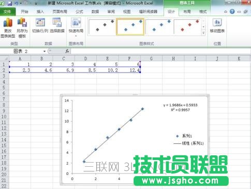Choose the highlighted blue diamond chart style
Image resolution: width=251 pixels, height=189 pixels.
[130, 27]
